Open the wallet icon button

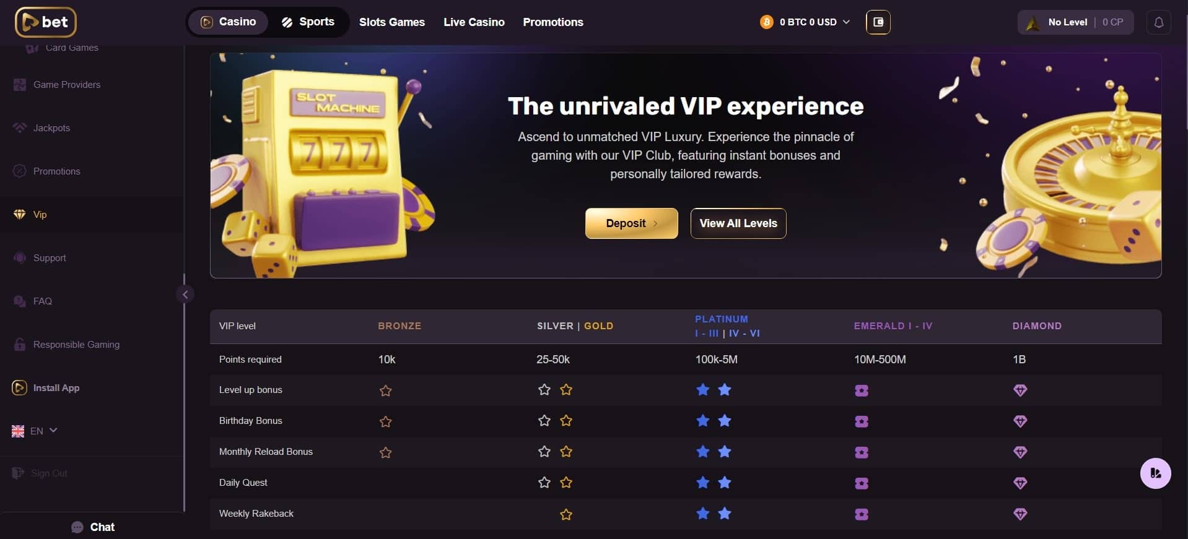[x=878, y=22]
